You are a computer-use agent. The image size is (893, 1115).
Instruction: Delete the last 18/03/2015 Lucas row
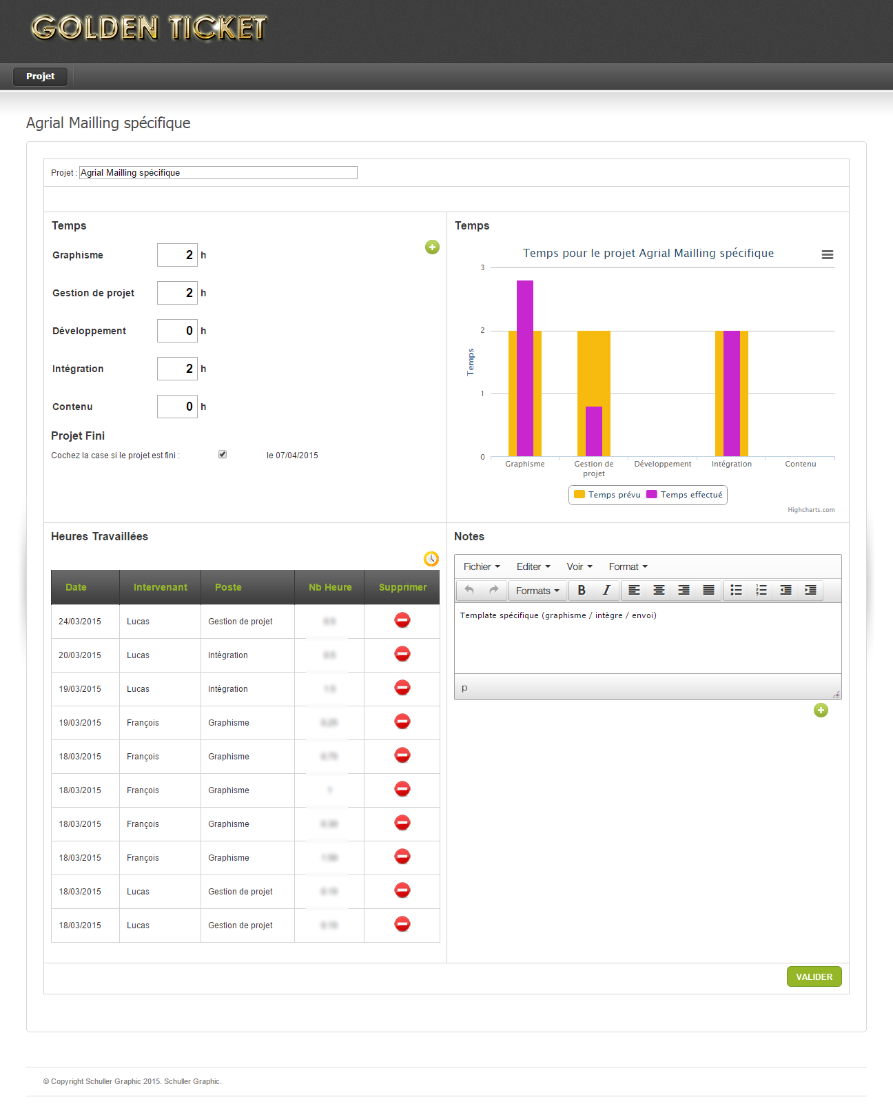click(402, 924)
